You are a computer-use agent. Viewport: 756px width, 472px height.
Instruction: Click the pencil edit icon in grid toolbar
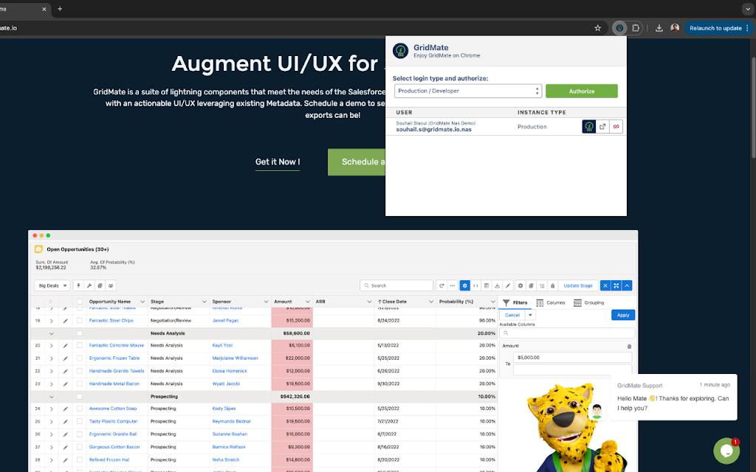point(508,285)
